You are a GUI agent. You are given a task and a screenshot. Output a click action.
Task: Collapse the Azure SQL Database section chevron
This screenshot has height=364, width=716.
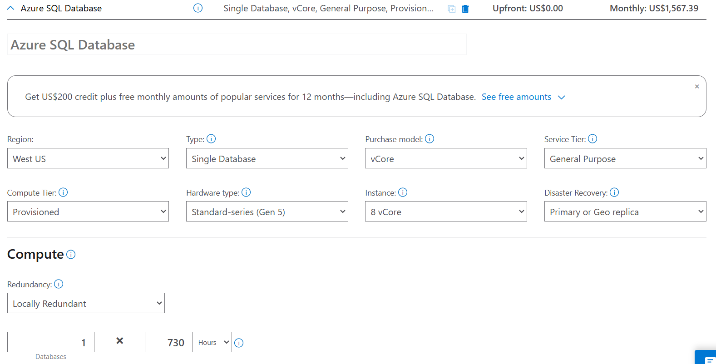coord(11,8)
